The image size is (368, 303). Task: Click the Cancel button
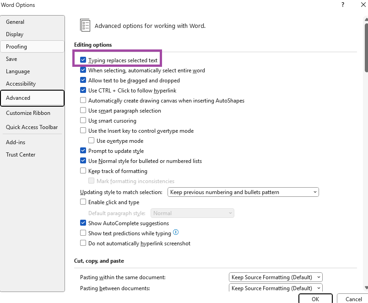tap(353, 299)
